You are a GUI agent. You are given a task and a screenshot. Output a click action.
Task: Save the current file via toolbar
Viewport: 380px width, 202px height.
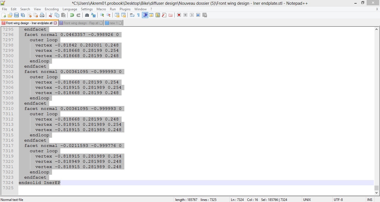(x=16, y=15)
